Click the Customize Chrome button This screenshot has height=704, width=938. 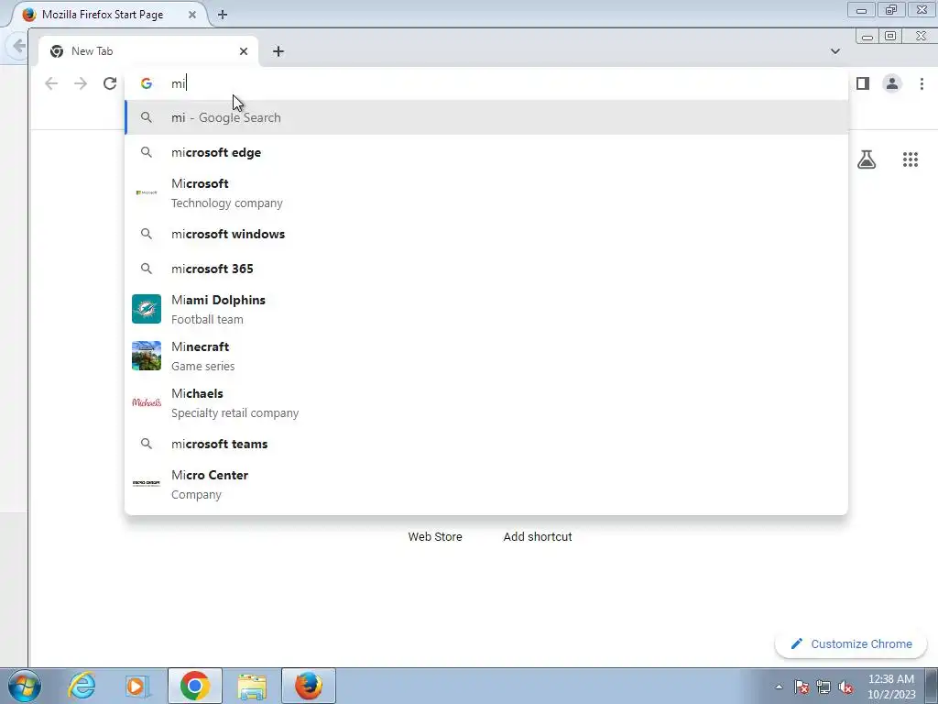851,644
